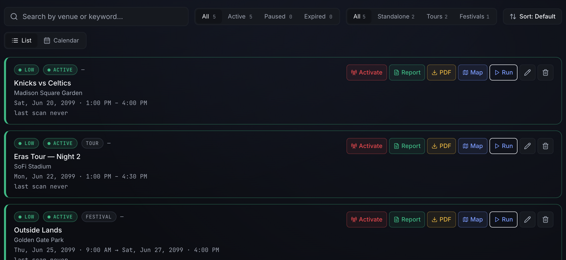Filter by Active status tab
This screenshot has height=260, width=566.
click(240, 16)
